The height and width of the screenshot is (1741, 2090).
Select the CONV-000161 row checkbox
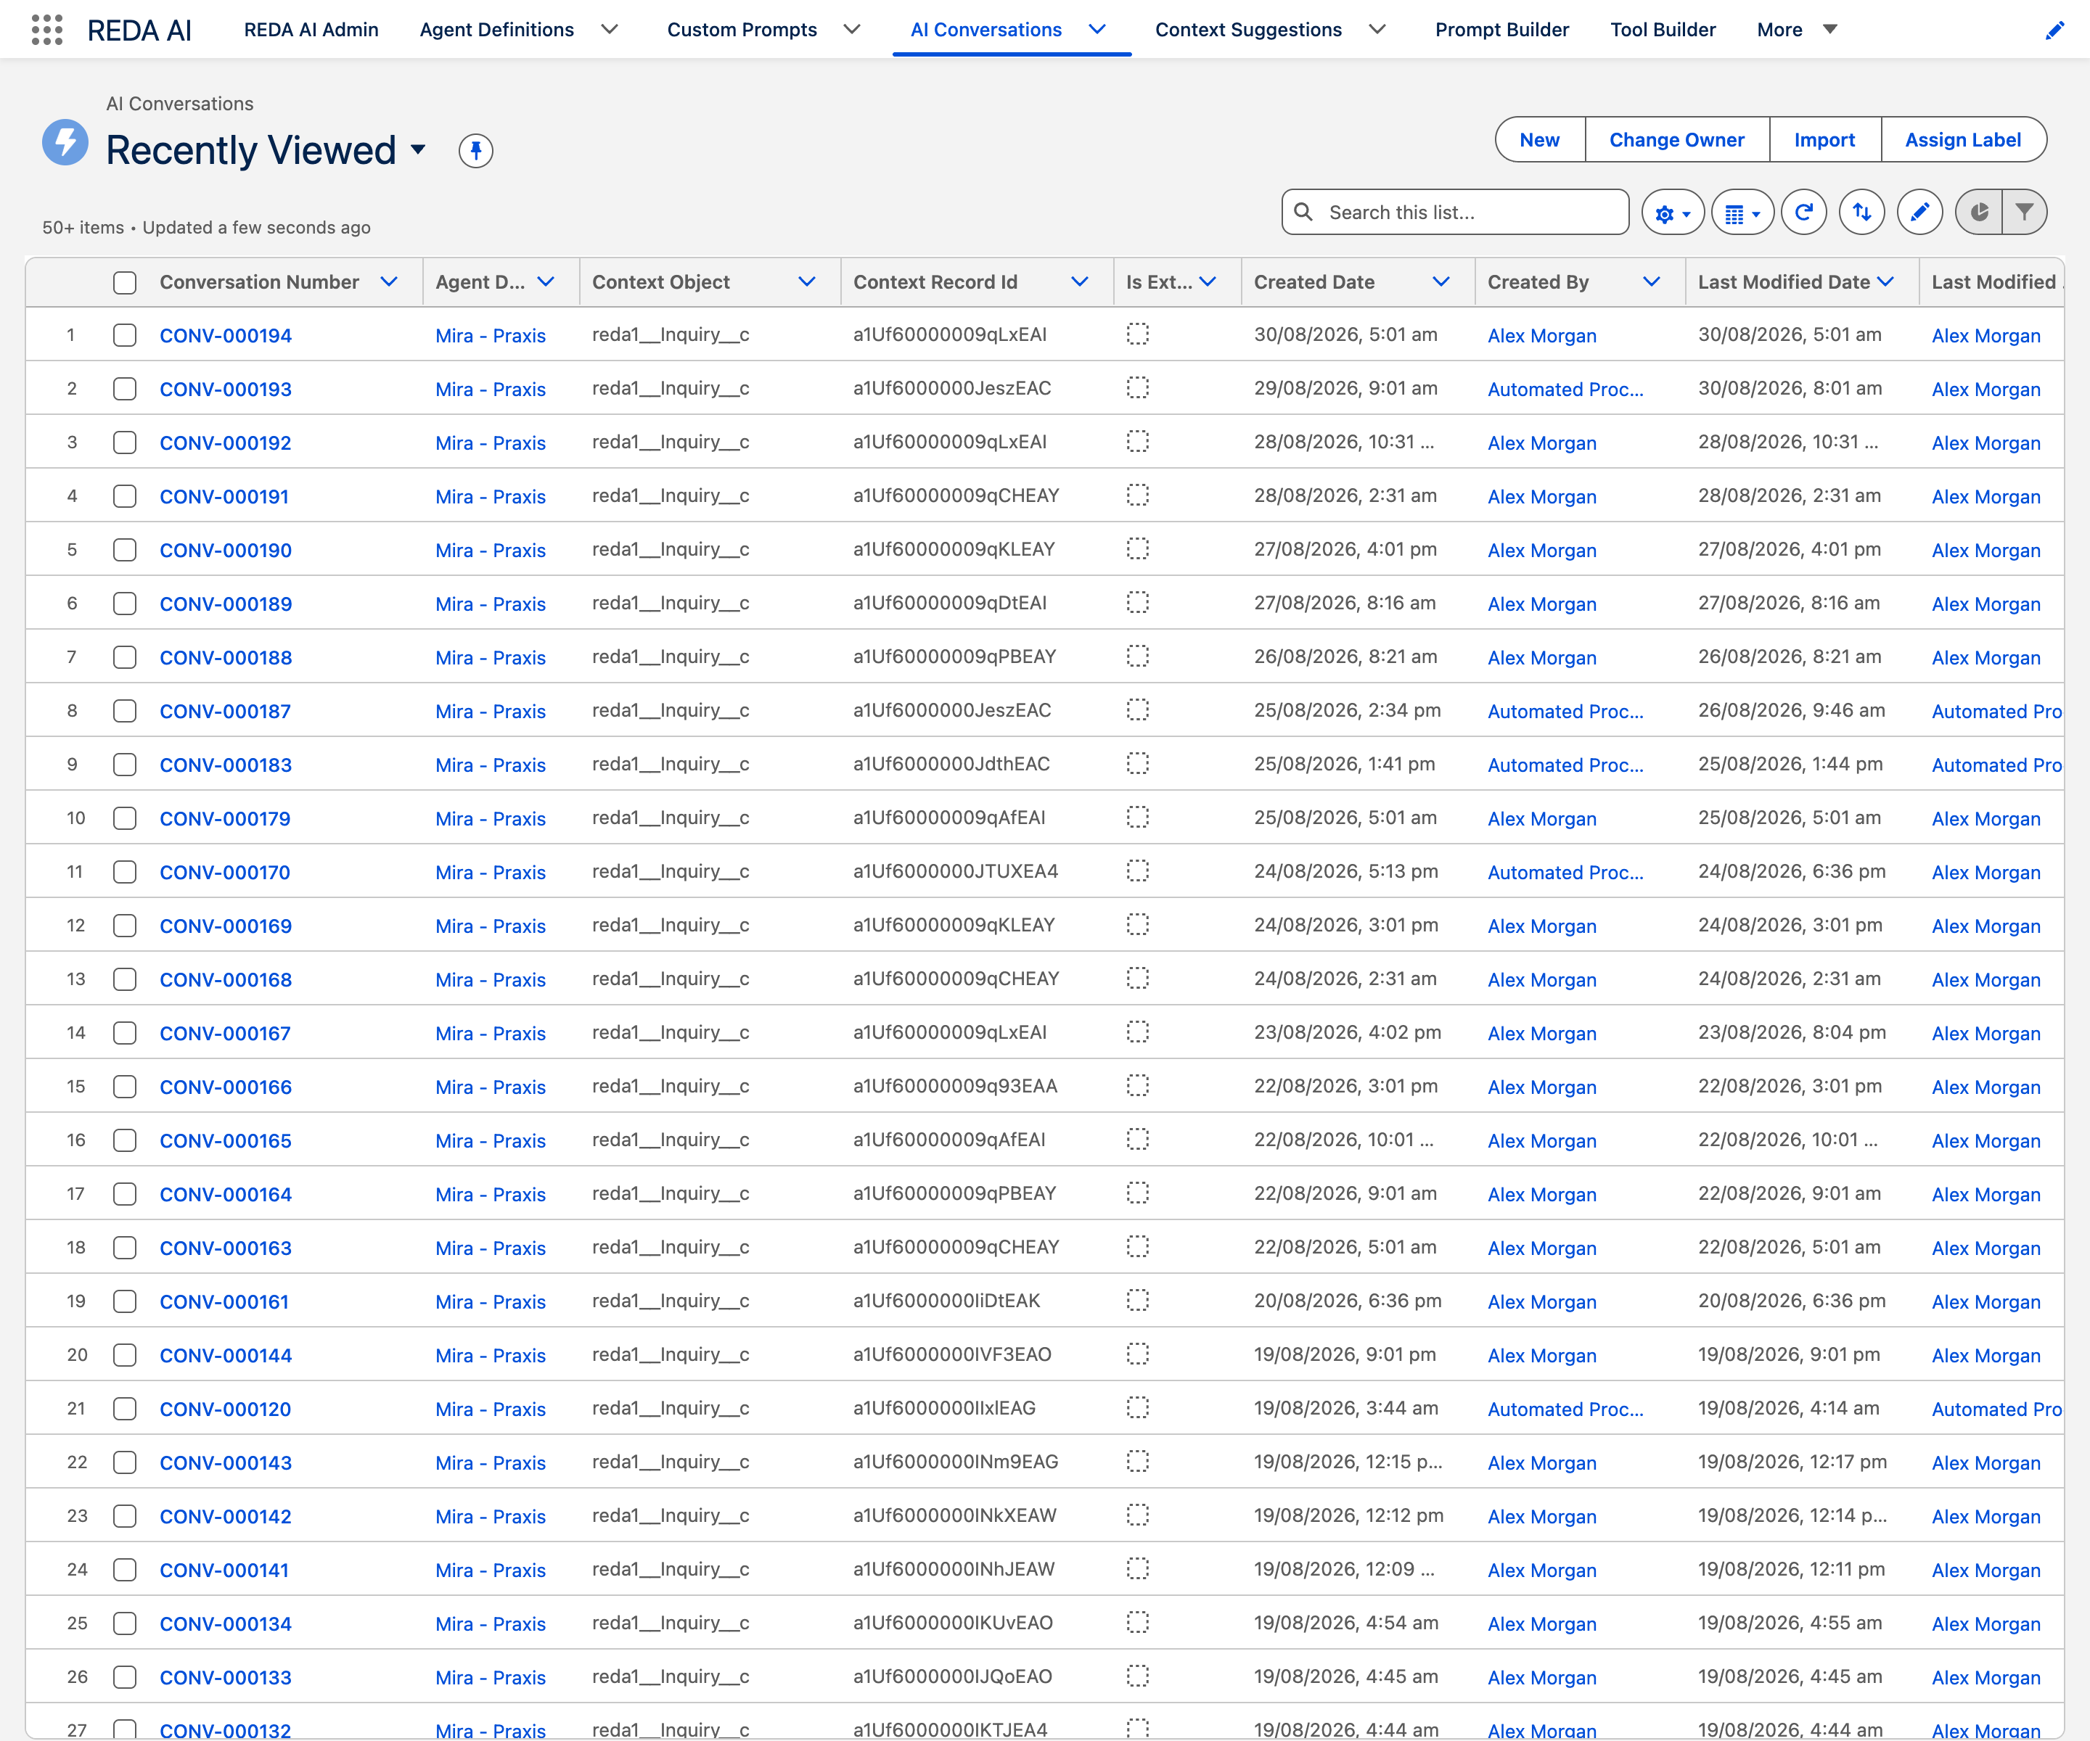(124, 1302)
